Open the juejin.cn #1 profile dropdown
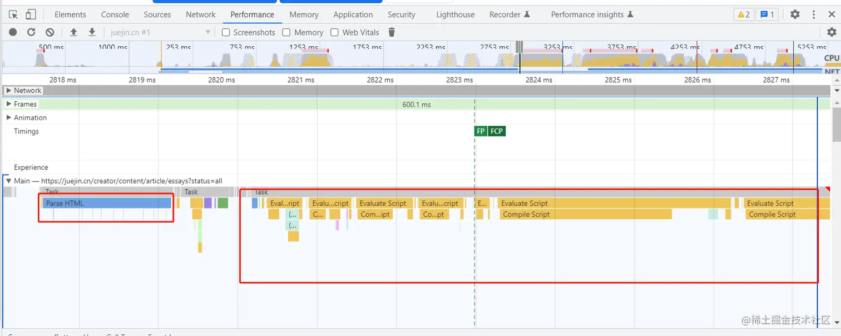This screenshot has height=336, width=841. coord(160,32)
